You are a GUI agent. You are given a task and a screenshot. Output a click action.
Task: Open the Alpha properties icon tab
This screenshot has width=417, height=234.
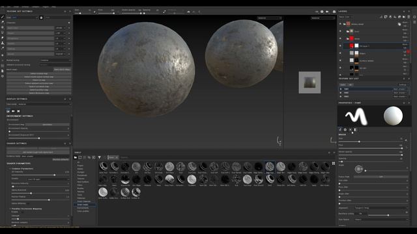pyautogui.click(x=345, y=130)
